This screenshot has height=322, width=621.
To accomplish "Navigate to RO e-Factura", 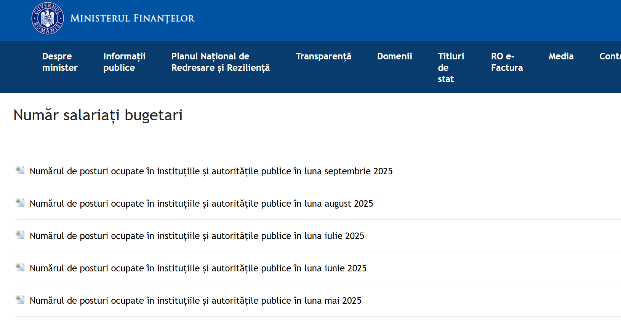I will pos(507,62).
